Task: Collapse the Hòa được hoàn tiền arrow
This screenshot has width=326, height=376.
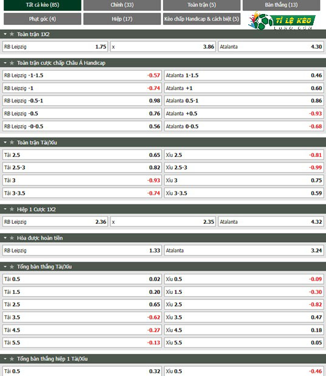Action: [5, 238]
